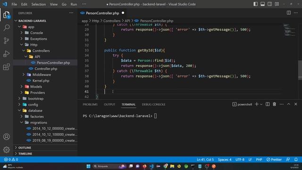The image size is (302, 170).
Task: Select the PersonController.php editor tab
Action: pos(102,13)
